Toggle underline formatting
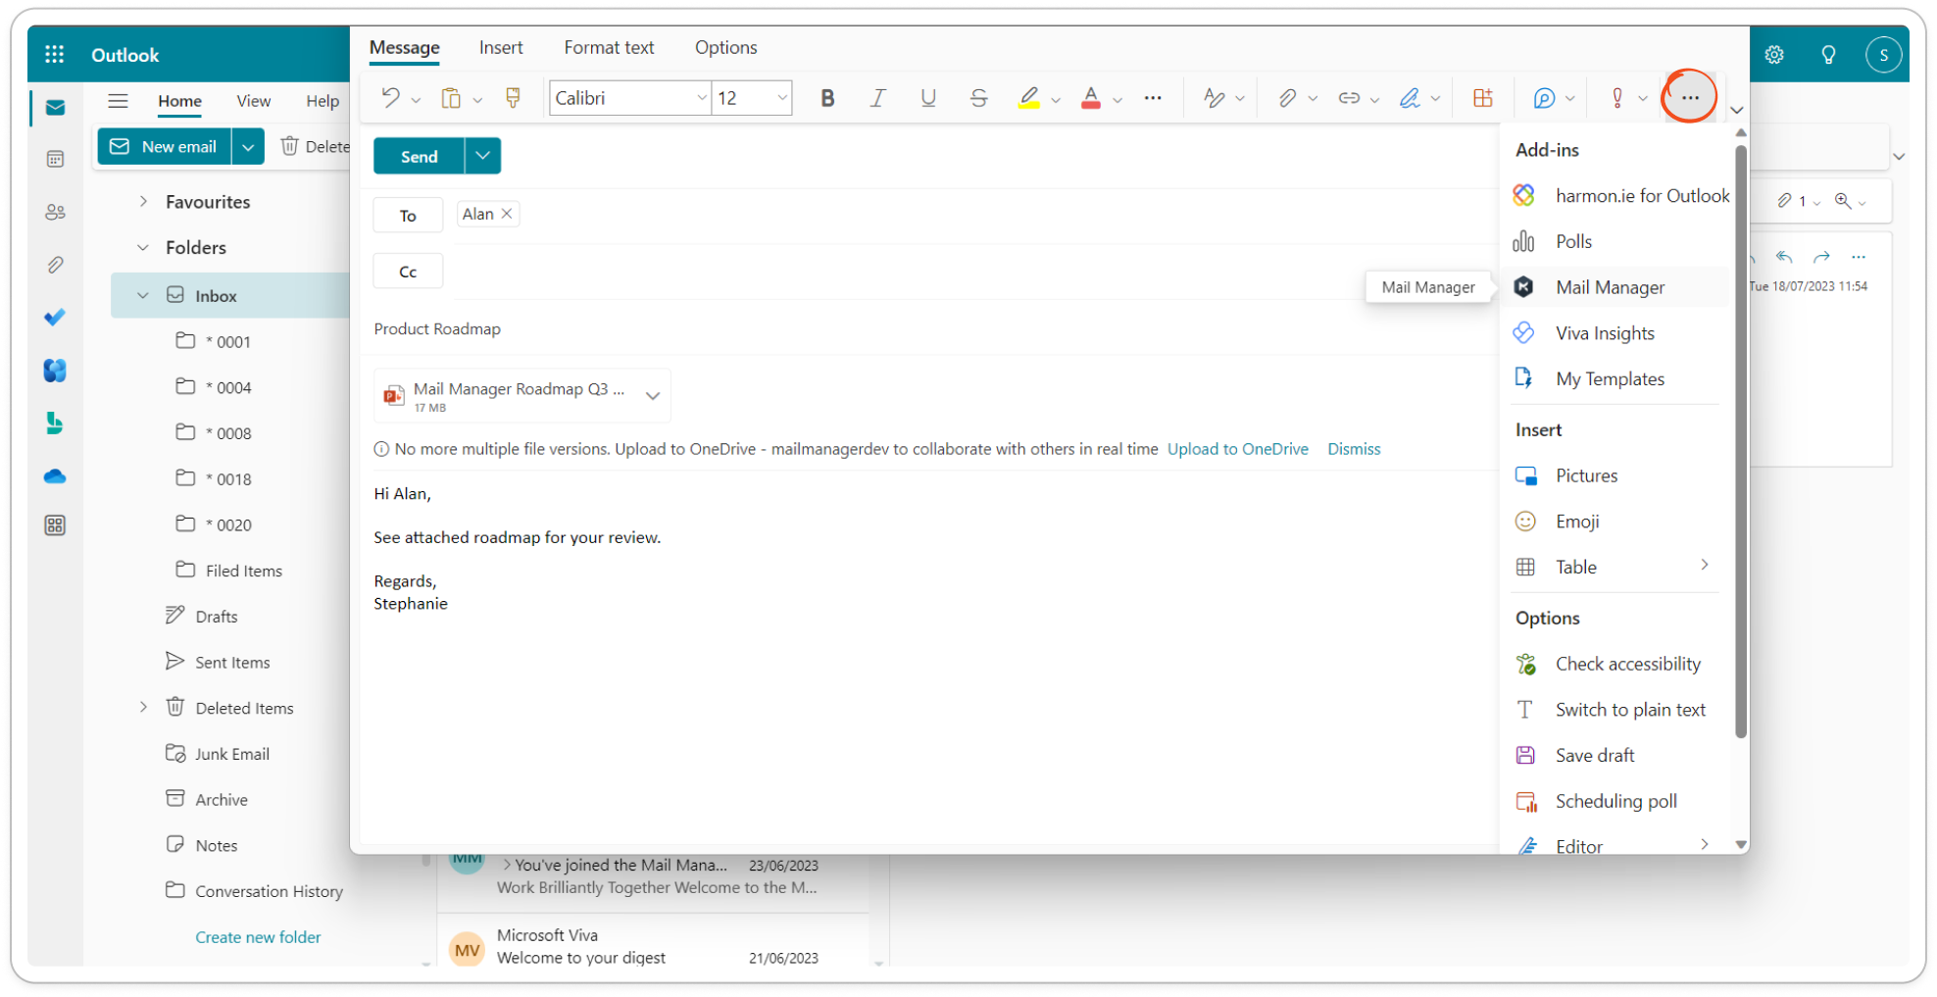The height and width of the screenshot is (997, 1937). click(x=927, y=98)
